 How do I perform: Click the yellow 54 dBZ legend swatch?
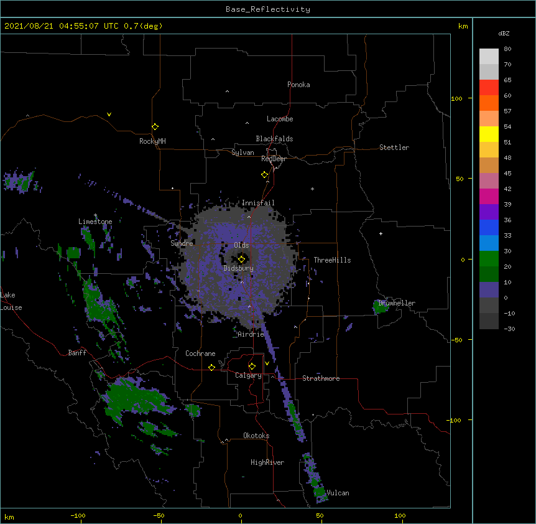[489, 134]
